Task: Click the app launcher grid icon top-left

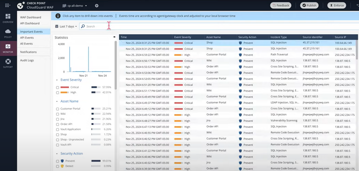Action: 8,5
